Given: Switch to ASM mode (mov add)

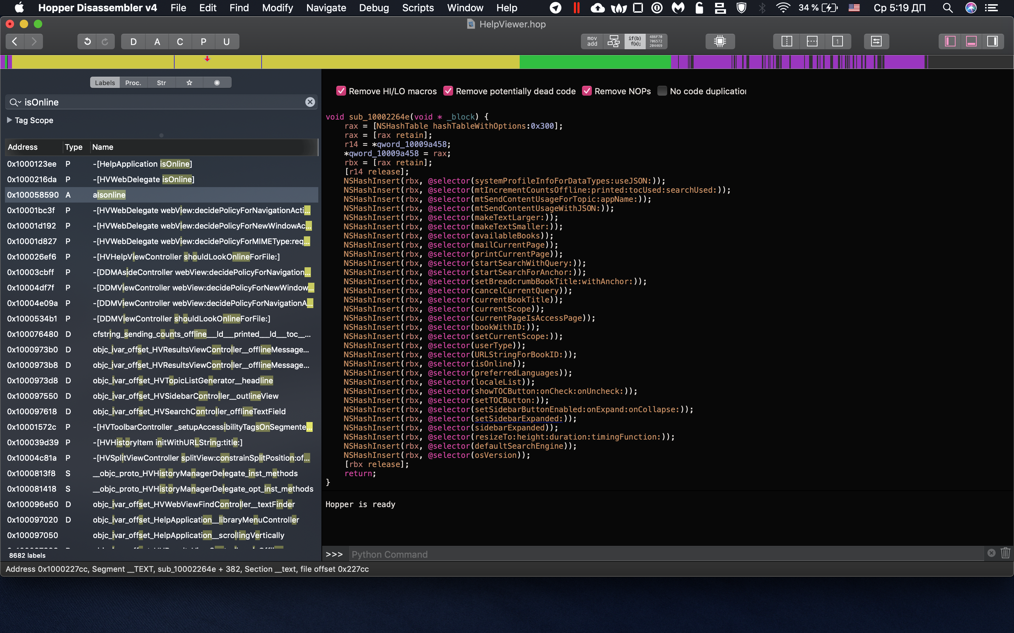Looking at the screenshot, I should [x=592, y=41].
